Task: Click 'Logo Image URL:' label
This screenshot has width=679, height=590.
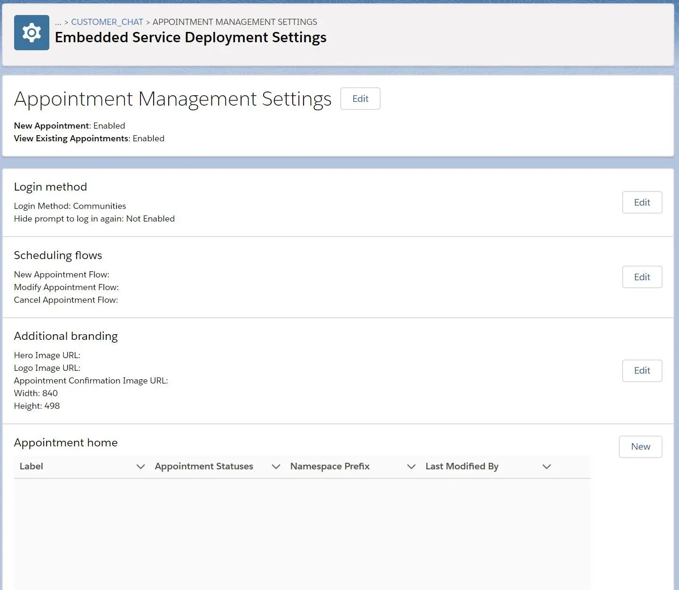Action: 47,368
